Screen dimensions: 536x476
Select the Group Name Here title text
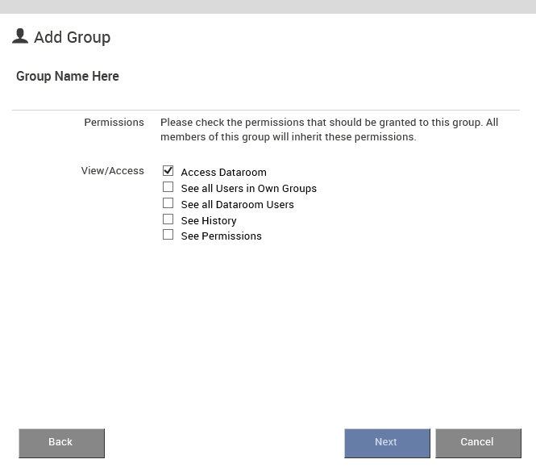(x=68, y=76)
